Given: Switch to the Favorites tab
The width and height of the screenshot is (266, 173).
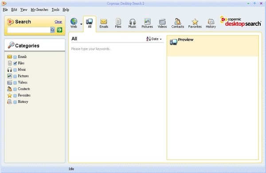Looking at the screenshot, I should (x=195, y=23).
